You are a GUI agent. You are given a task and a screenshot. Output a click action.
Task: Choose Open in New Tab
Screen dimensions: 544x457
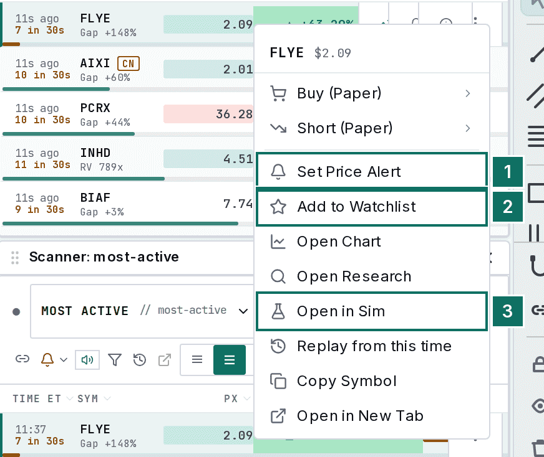coord(372,416)
